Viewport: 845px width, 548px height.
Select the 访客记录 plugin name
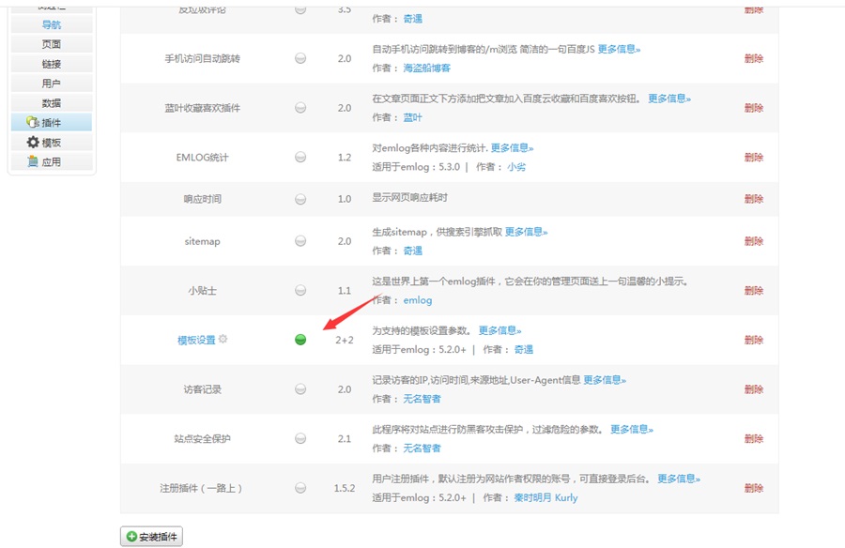click(x=202, y=389)
